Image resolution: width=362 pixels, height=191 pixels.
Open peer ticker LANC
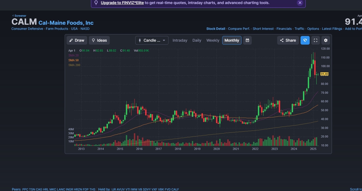[61, 189]
